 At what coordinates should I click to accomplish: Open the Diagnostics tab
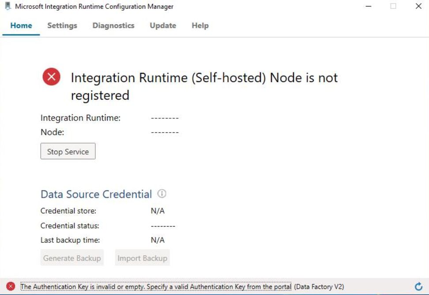(x=113, y=26)
